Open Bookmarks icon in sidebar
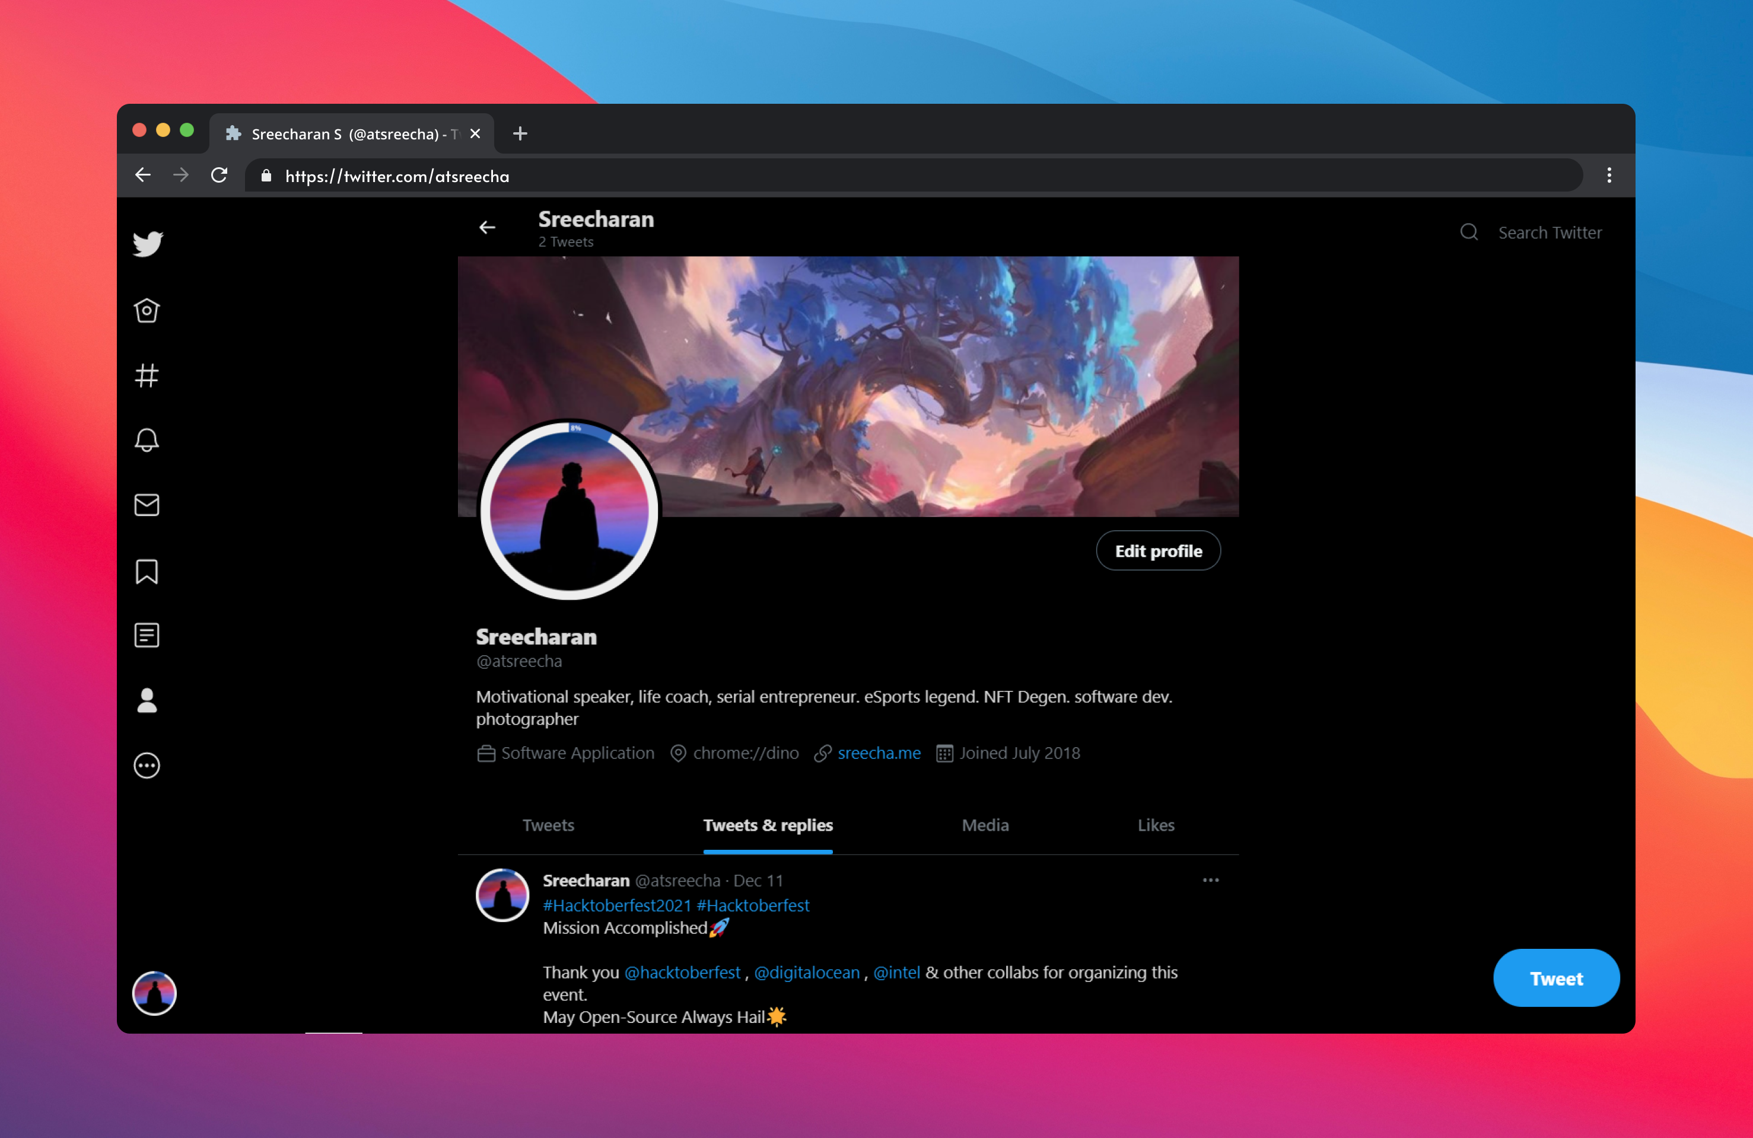 (147, 571)
